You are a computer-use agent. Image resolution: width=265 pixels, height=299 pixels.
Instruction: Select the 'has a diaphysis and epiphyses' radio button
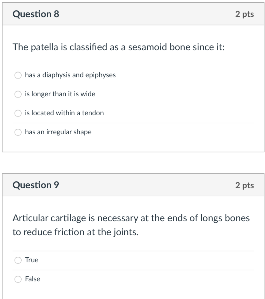pos(18,75)
